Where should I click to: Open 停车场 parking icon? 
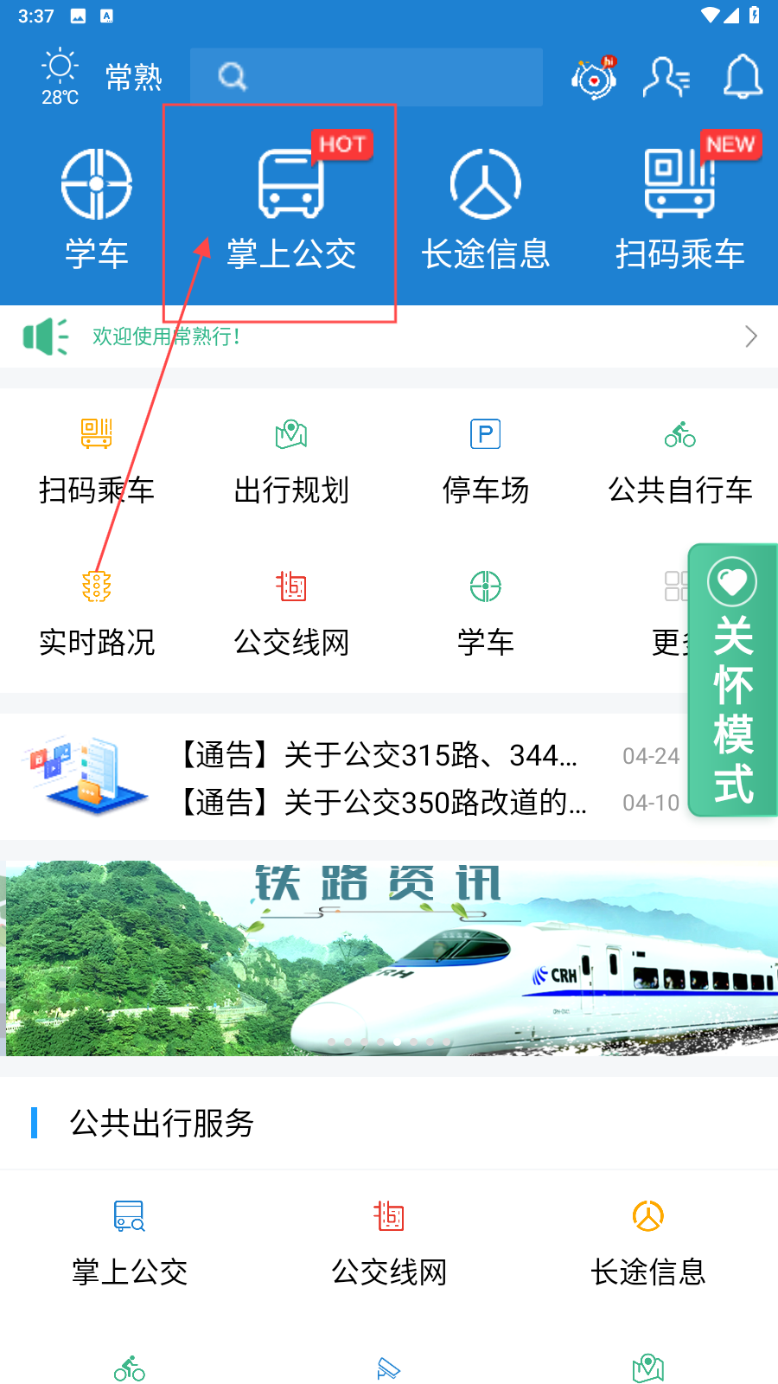tap(485, 463)
